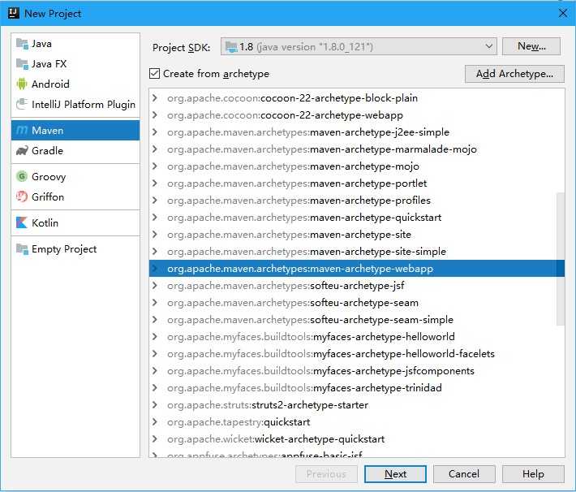The height and width of the screenshot is (492, 576).
Task: Select maven-archetype-profiles archetype
Action: [357, 201]
